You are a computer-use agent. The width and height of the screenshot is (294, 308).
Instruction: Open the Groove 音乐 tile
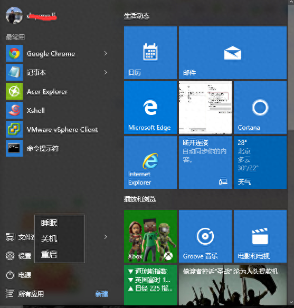205,236
